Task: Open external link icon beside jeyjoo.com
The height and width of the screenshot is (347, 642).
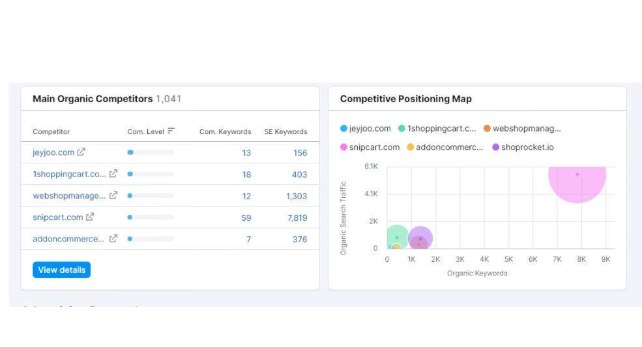Action: coord(81,152)
